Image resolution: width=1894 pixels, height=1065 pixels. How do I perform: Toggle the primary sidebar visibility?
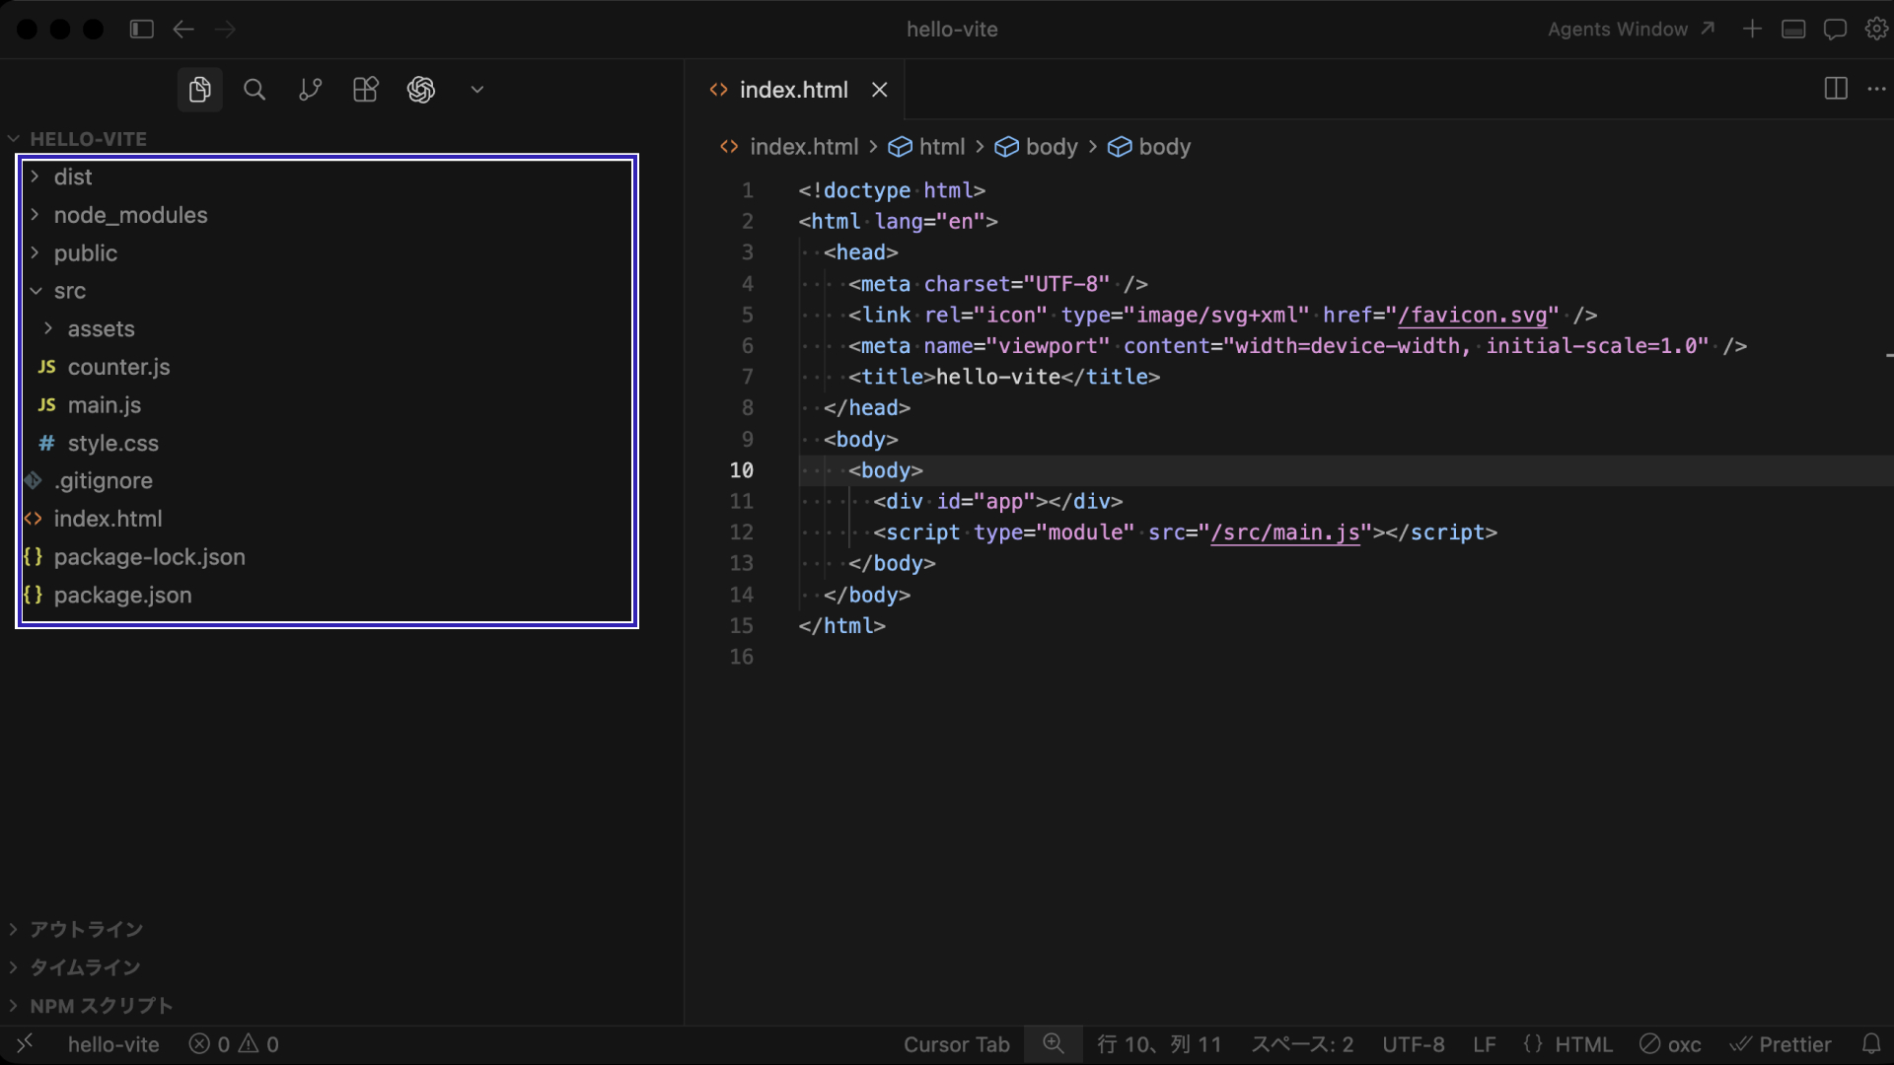[x=141, y=29]
